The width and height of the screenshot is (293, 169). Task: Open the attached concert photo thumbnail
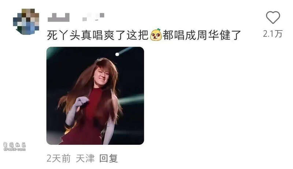pos(95,96)
